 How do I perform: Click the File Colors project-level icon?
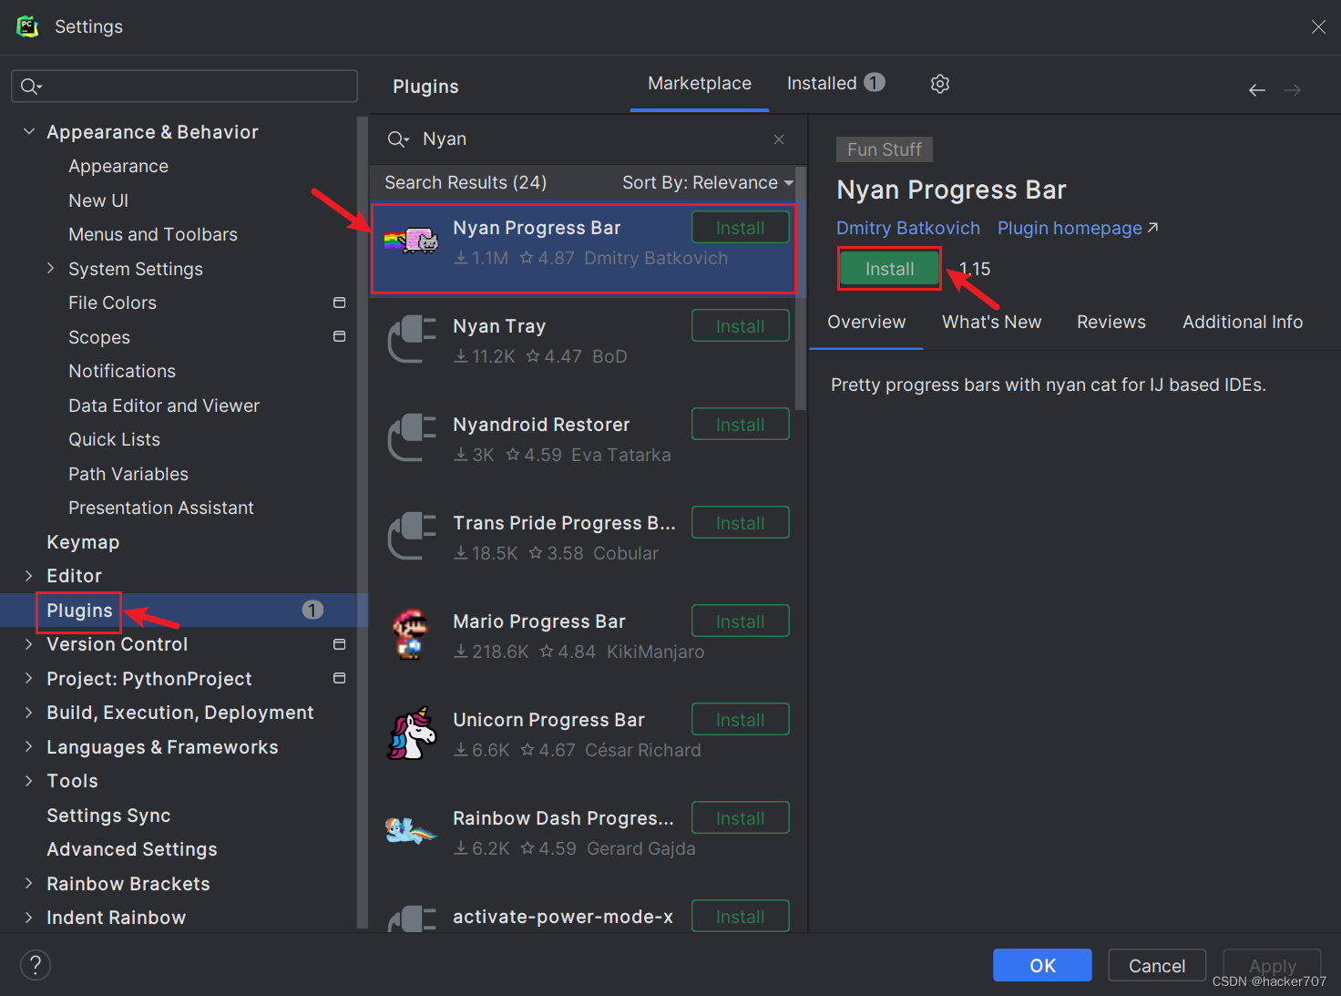point(340,303)
